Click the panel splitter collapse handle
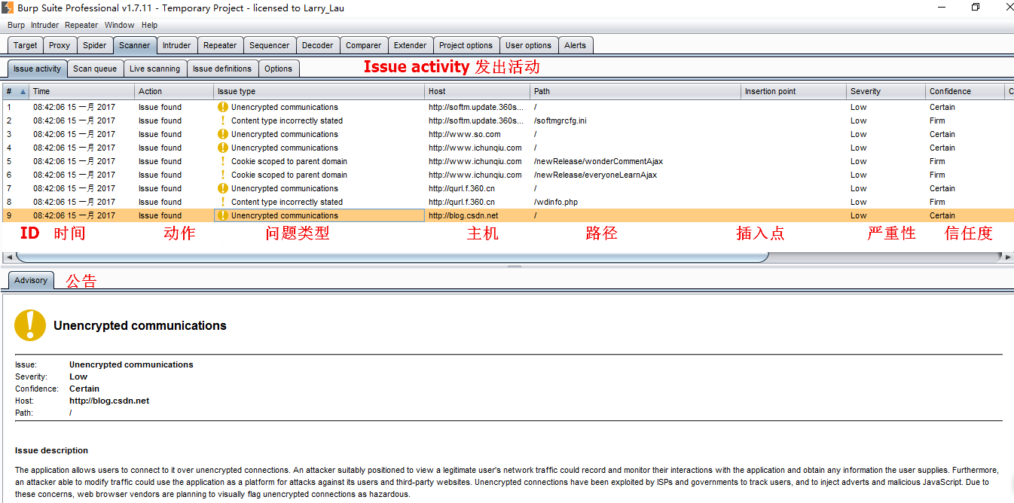Screen dimensions: 1014x503 (514, 267)
